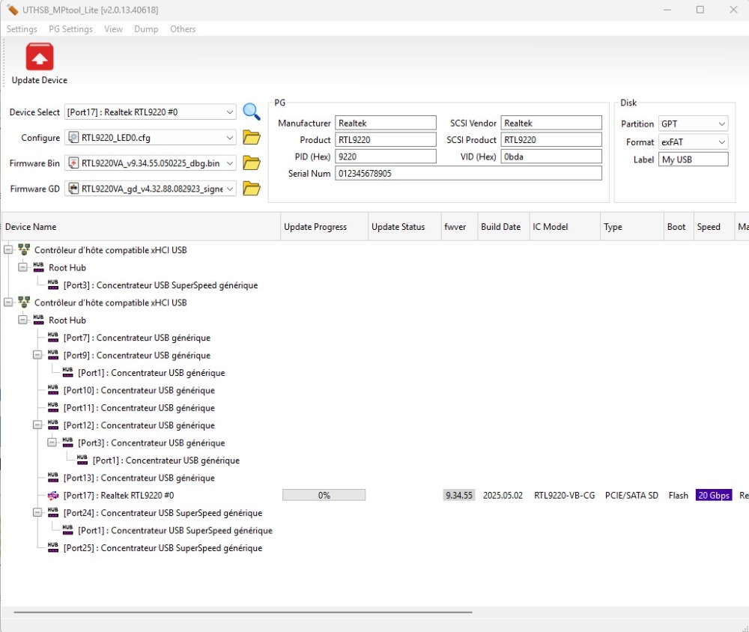Image resolution: width=749 pixels, height=632 pixels.
Task: Click first xHCI host controller icon
Action: [x=24, y=250]
